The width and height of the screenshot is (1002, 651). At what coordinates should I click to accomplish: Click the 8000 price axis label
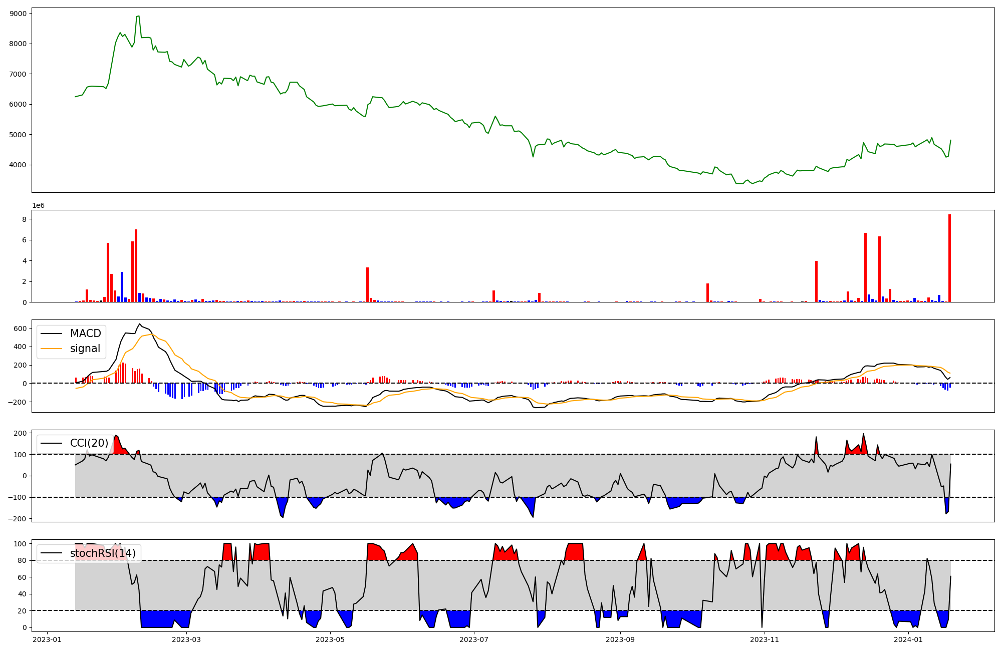click(18, 44)
